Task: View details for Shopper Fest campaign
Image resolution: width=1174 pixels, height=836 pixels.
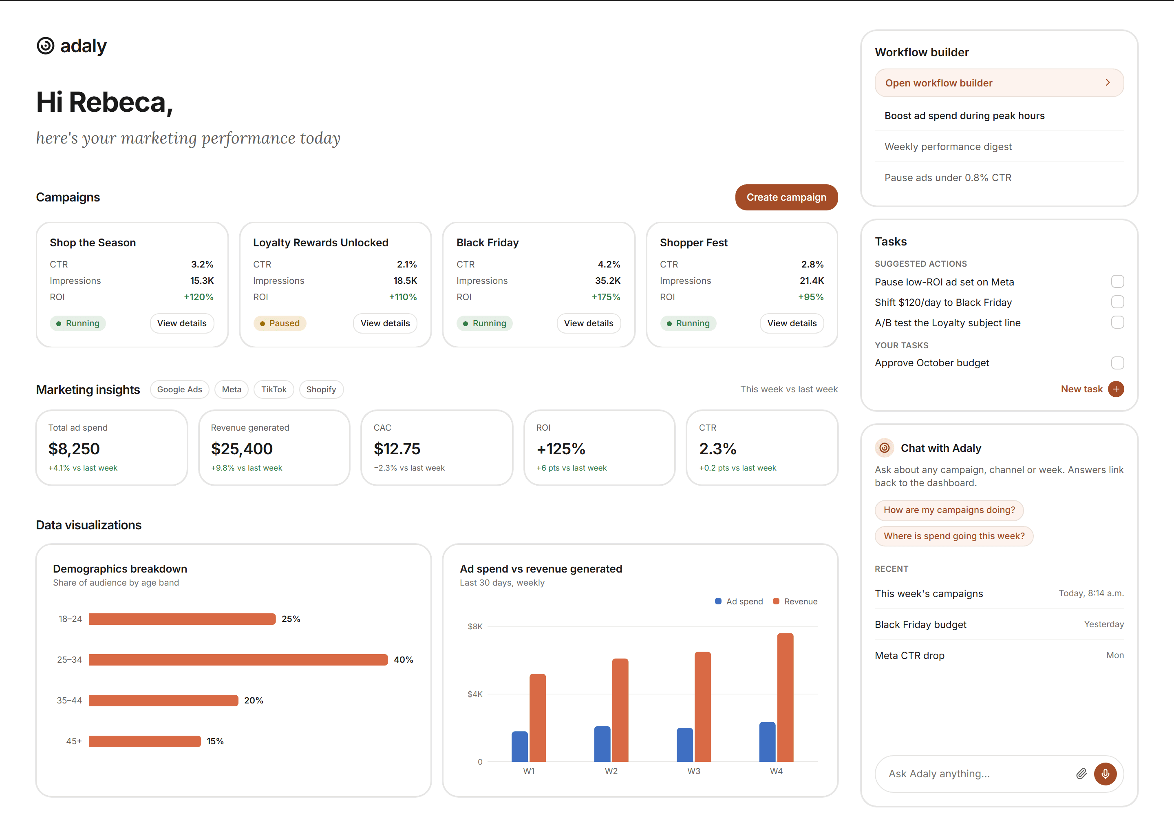Action: coord(791,323)
